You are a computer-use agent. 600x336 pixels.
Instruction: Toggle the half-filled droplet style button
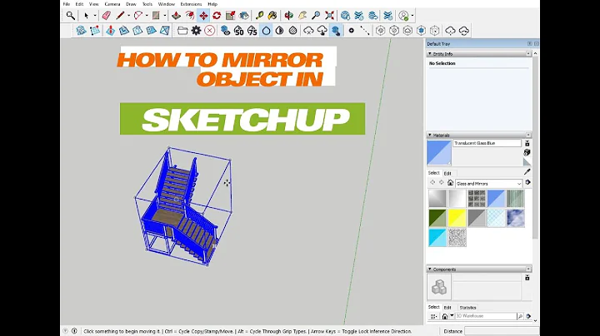click(x=279, y=31)
